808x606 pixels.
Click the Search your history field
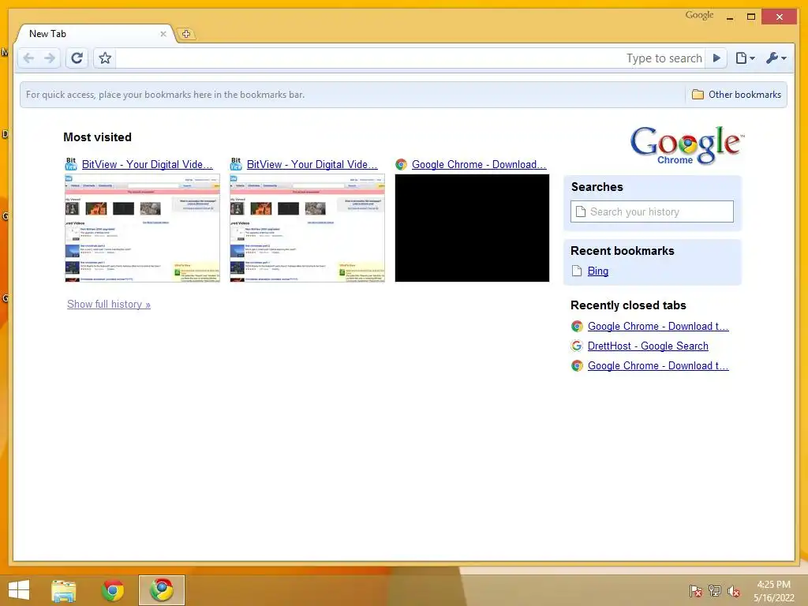click(652, 211)
